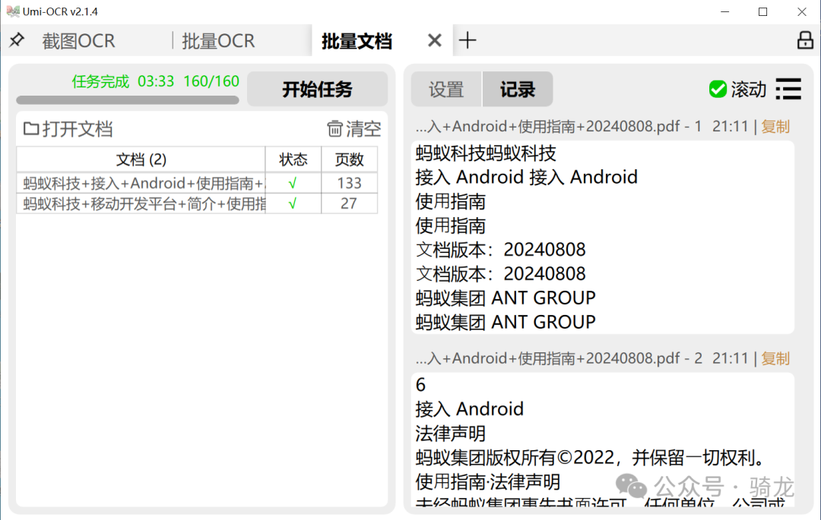Open the 设置 panel tab
This screenshot has width=821, height=520.
[446, 90]
